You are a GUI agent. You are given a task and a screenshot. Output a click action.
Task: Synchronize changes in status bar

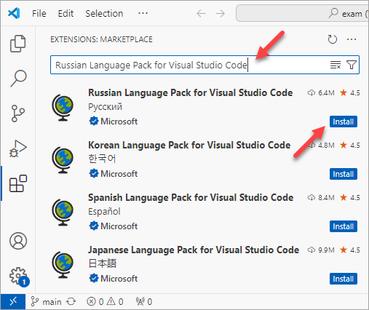71,302
